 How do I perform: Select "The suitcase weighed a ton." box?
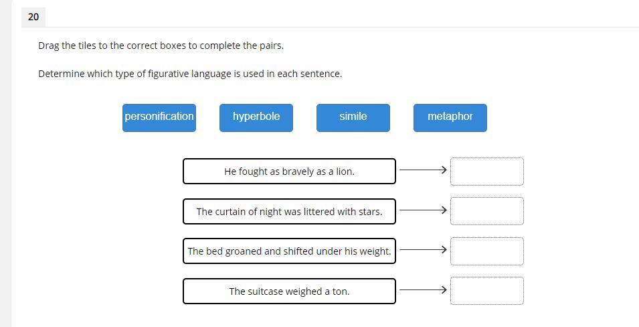289,291
